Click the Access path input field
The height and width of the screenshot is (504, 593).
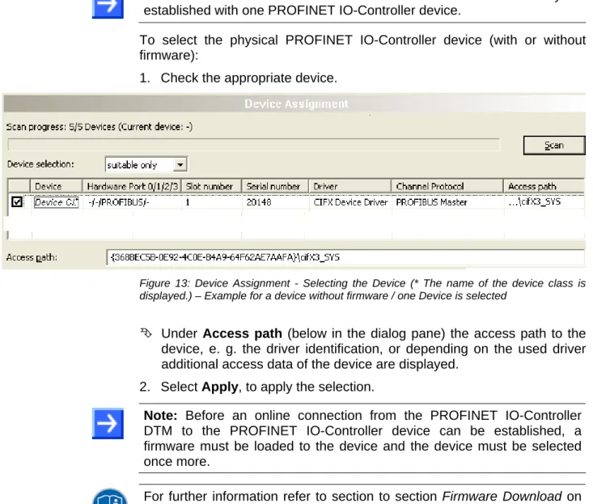click(345, 257)
